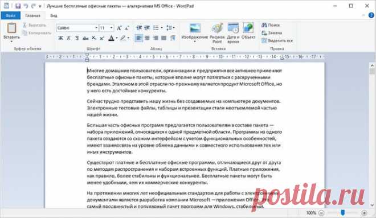Click the Вставить clipboard paste icon
Viewport: 376px width, 218px height.
11,28
